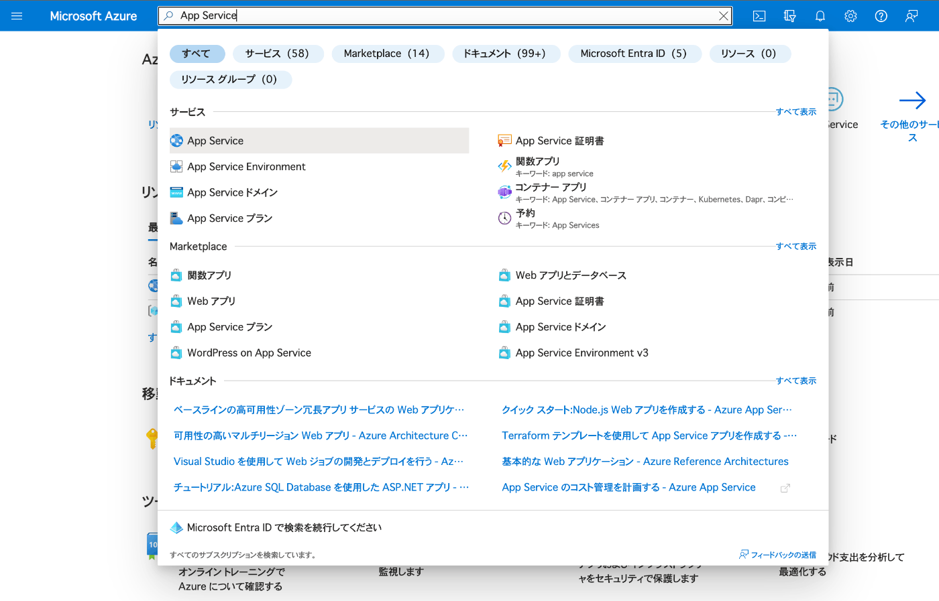Image resolution: width=939 pixels, height=601 pixels.
Task: Click the 予約 clock icon
Action: point(504,218)
